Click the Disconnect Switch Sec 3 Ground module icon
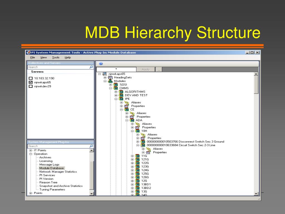Viewport: 285px width, 214px height. click(143, 142)
